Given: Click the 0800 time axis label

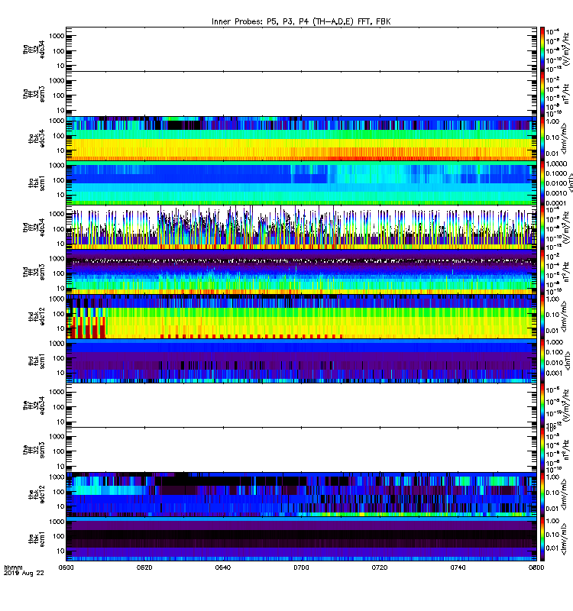Looking at the screenshot, I should coord(536,567).
